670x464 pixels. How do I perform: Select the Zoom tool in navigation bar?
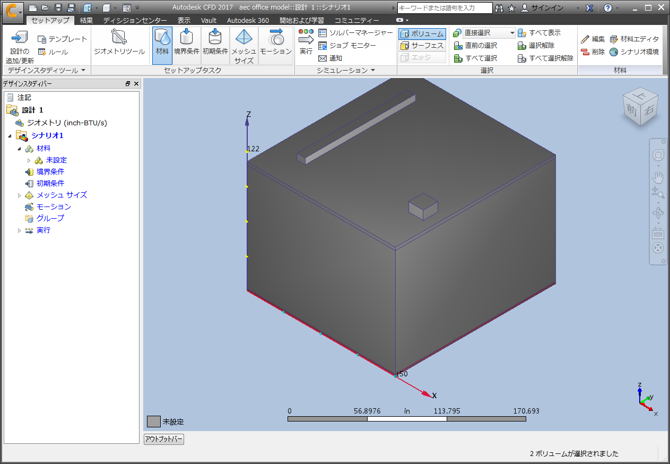[658, 193]
